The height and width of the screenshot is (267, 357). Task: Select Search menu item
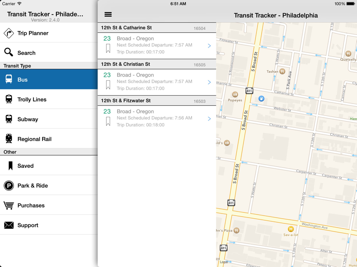pos(49,52)
